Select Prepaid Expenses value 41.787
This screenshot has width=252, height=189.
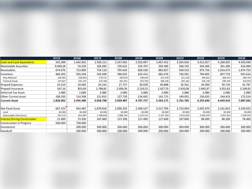[246, 85]
